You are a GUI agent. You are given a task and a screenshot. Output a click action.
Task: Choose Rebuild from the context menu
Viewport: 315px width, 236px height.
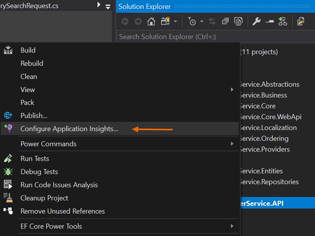click(31, 63)
